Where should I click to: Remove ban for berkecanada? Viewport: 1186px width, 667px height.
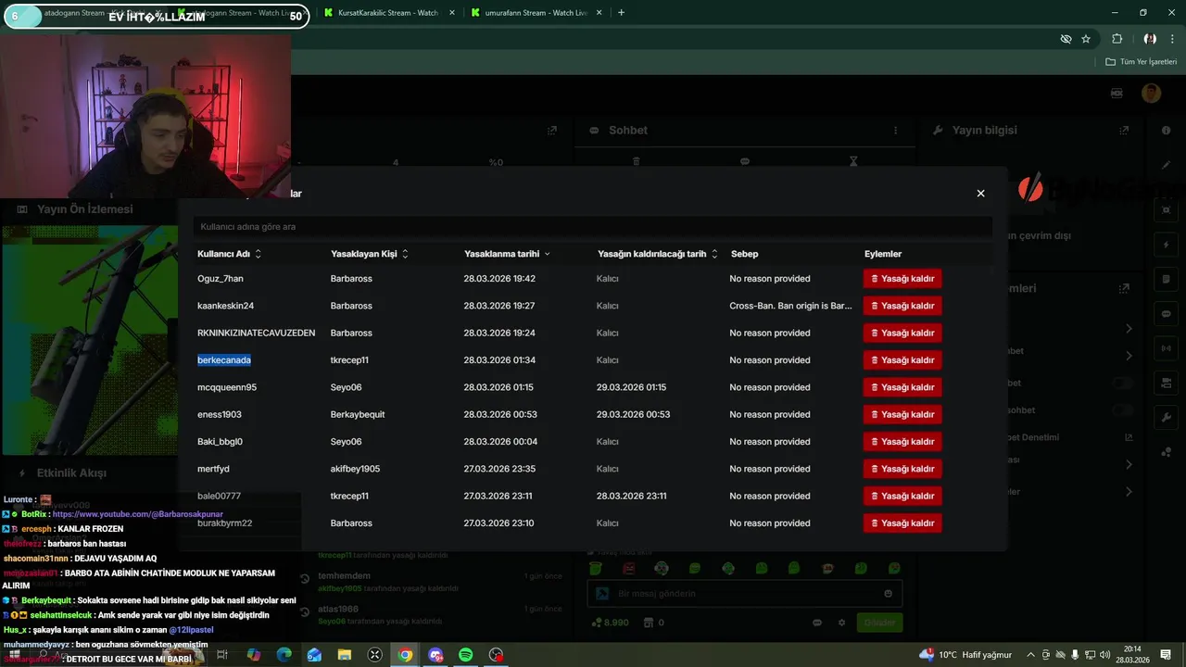click(x=902, y=360)
